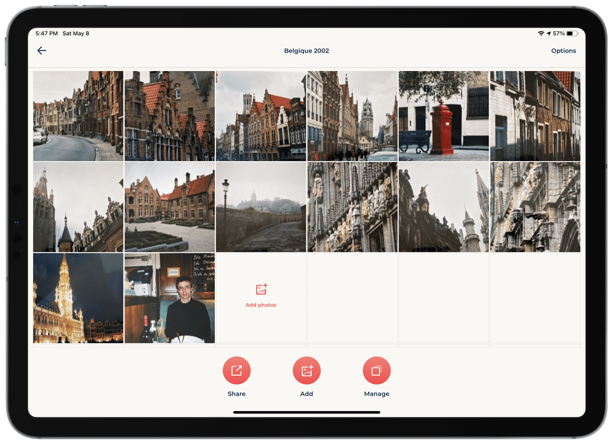Tap the back arrow to leave Belgique 2002

click(x=42, y=51)
